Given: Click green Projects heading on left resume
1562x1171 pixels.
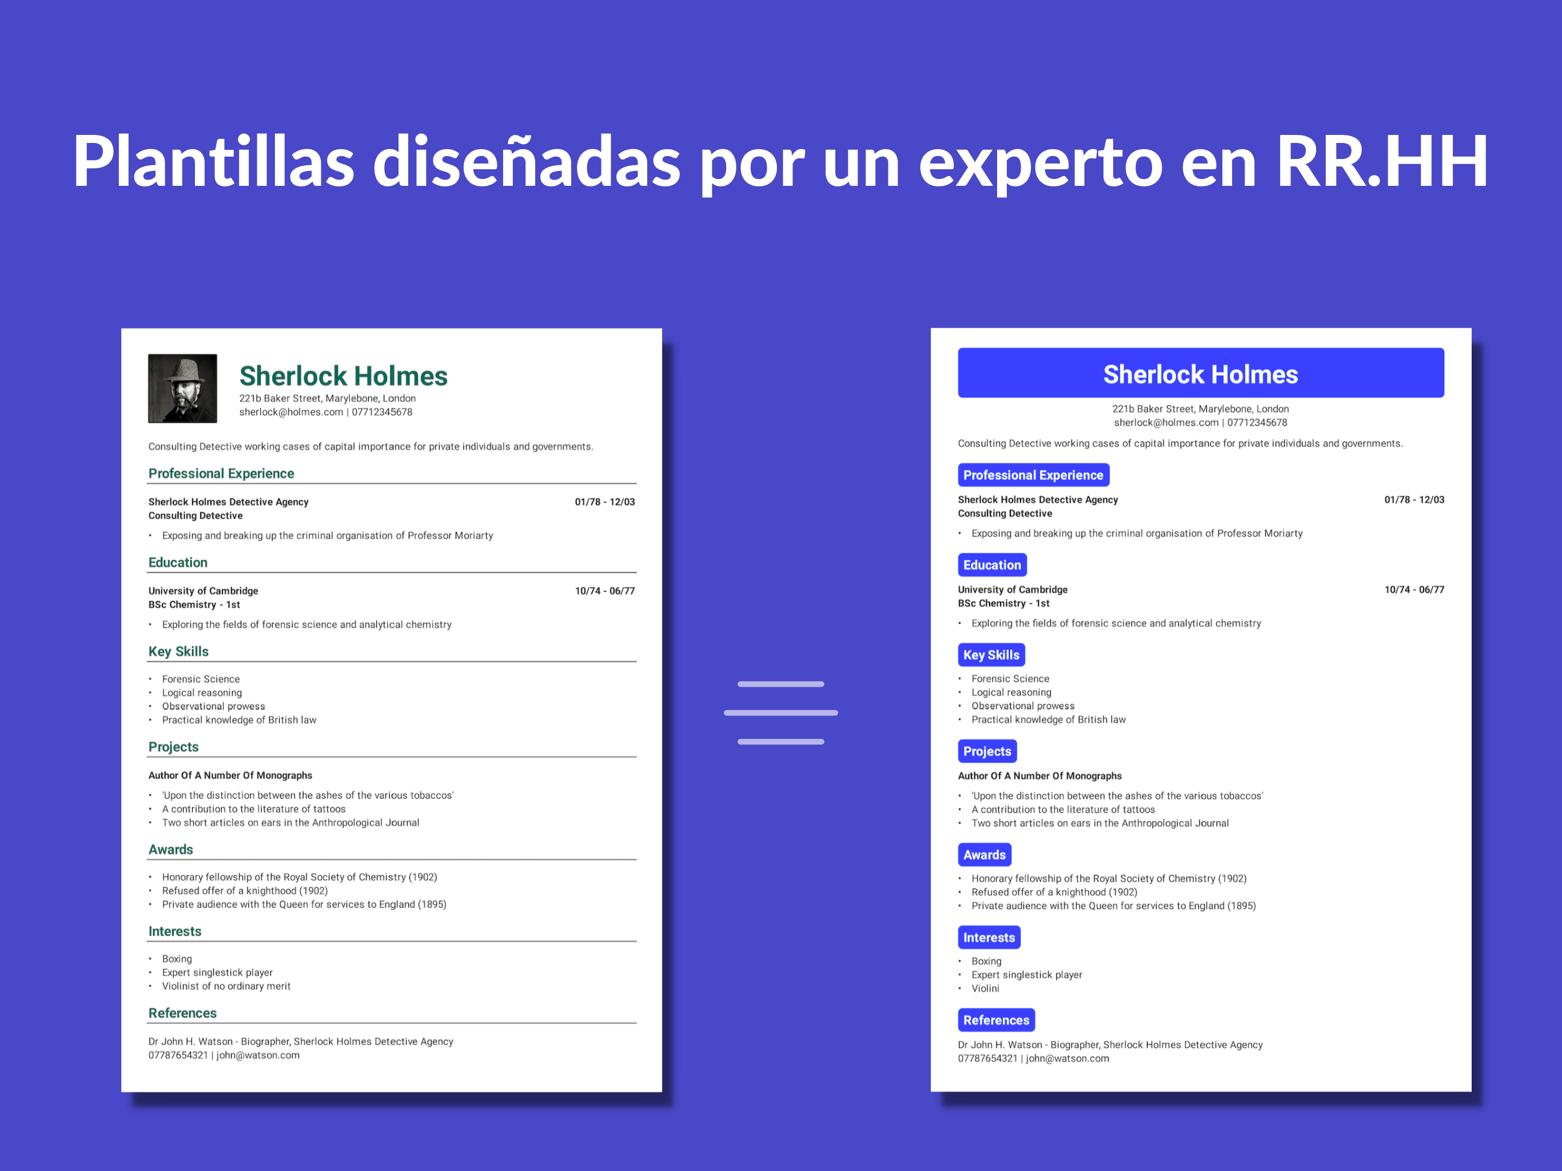Looking at the screenshot, I should [x=173, y=747].
